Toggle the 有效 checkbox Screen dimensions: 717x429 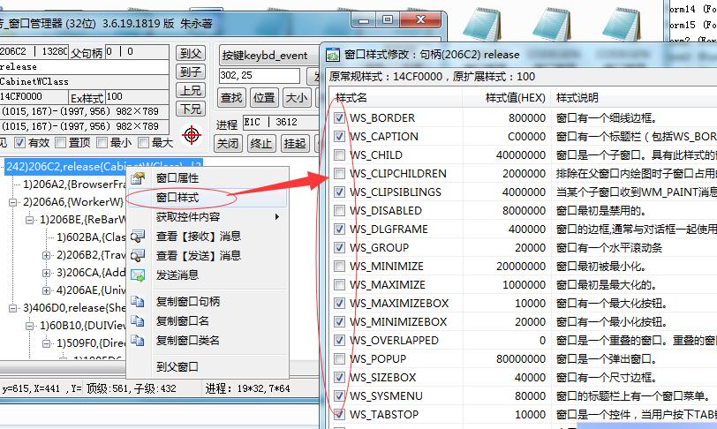point(19,143)
